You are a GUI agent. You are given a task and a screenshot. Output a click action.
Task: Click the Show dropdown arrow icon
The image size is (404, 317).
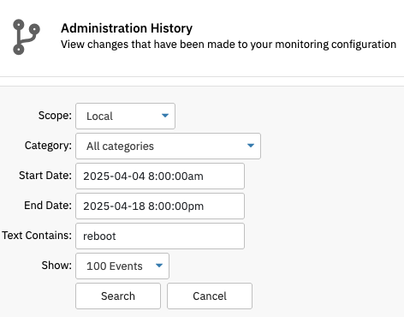tap(159, 266)
